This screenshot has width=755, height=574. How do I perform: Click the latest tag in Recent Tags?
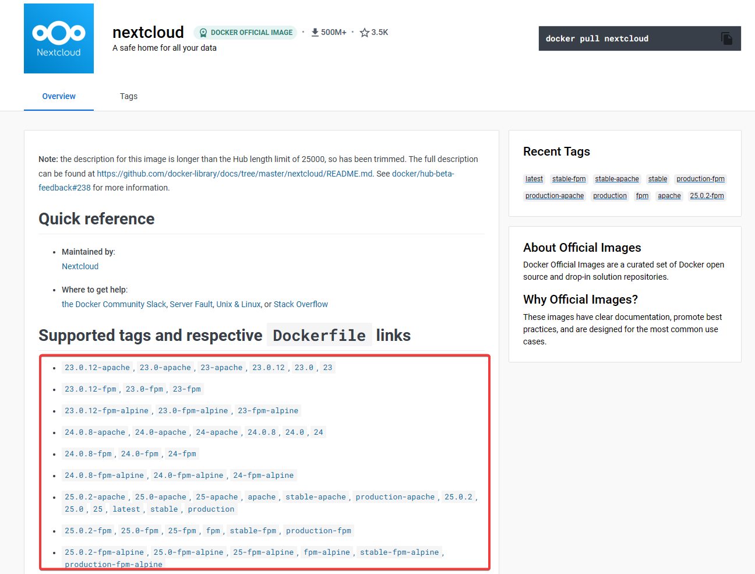[534, 179]
